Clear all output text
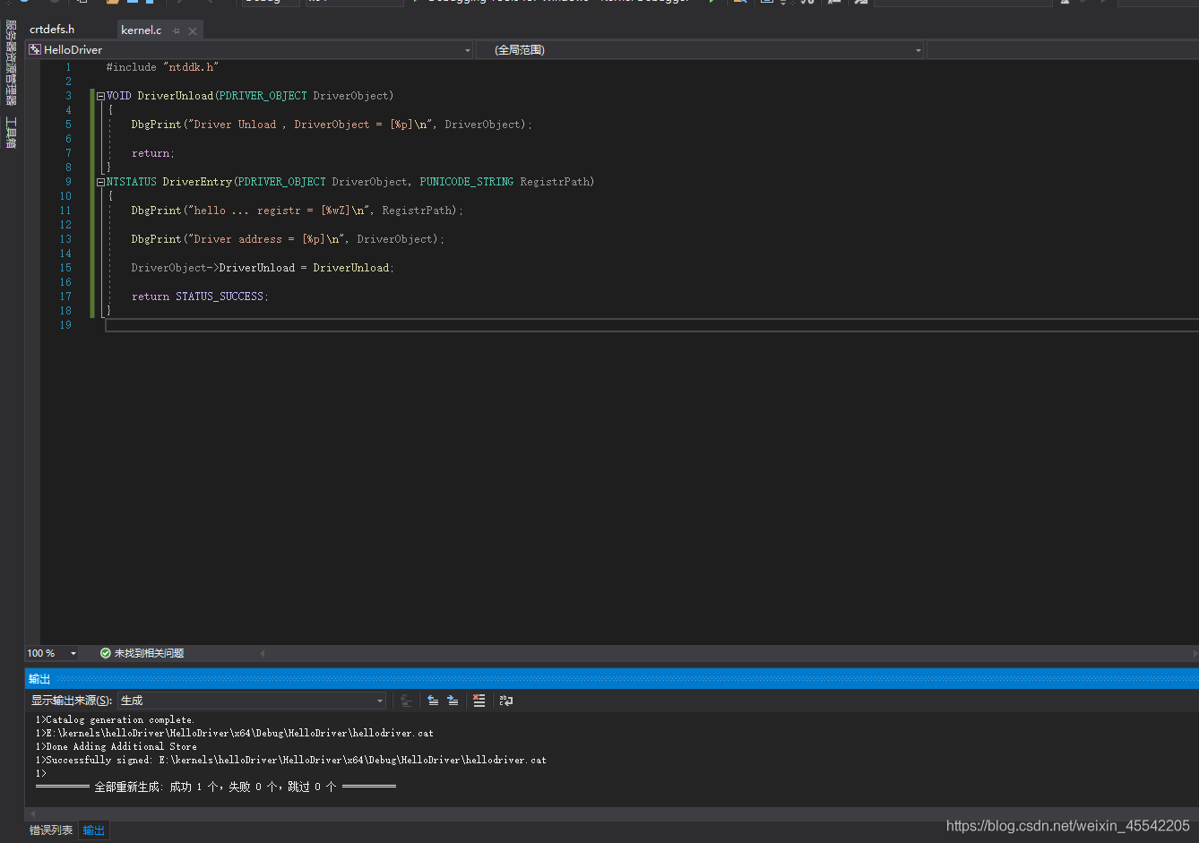This screenshot has width=1199, height=843. [x=479, y=701]
